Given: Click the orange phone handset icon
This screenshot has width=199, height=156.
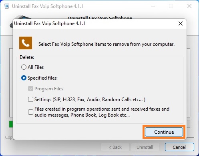Looking at the screenshot, I should [x=26, y=43].
